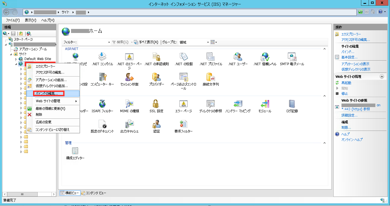Click 基本設定... link in actions pane
390x206 pixels.
(x=349, y=57)
